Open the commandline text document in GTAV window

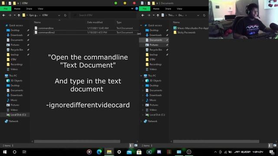tap(46, 28)
